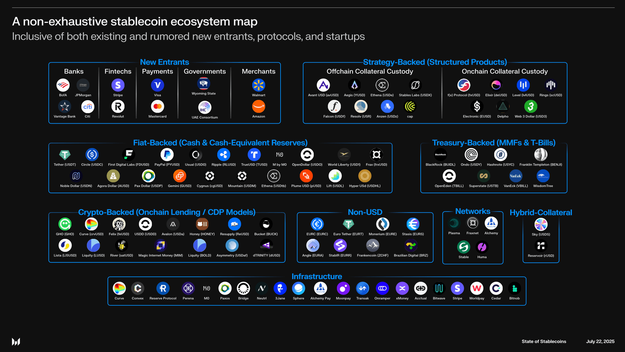This screenshot has width=625, height=352.
Task: Select the Stripe icon under Fintechs
Action: tap(118, 85)
